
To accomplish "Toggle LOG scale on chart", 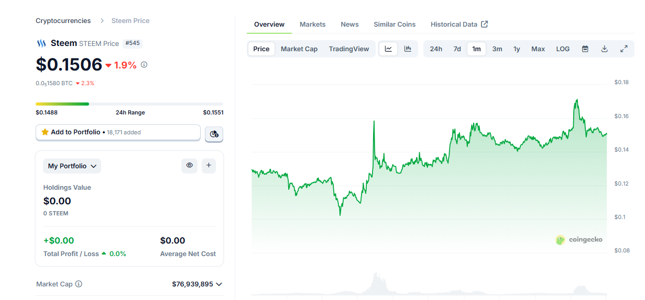I will point(563,49).
